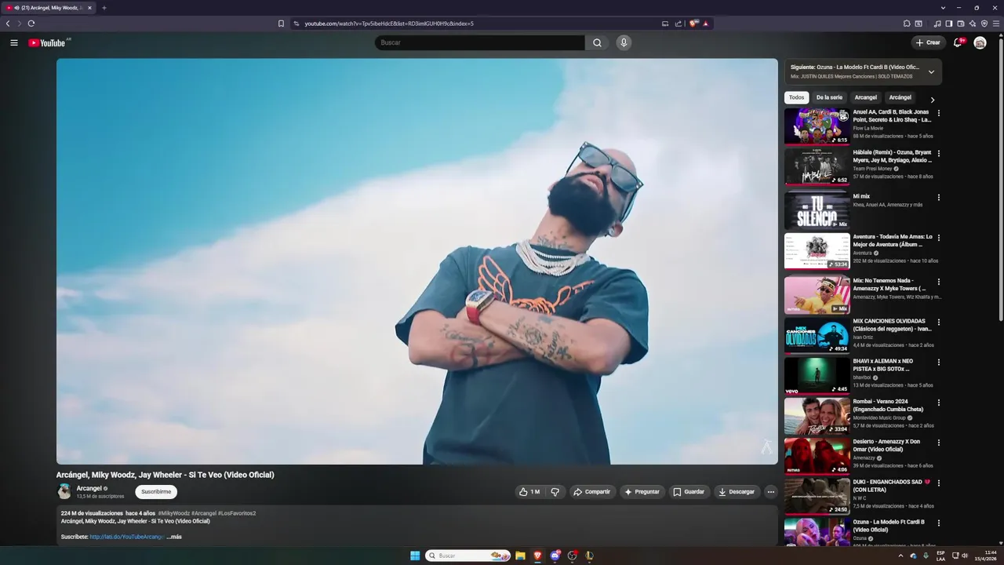Image resolution: width=1004 pixels, height=565 pixels.
Task: Open the YouTube notifications bell
Action: tap(958, 42)
